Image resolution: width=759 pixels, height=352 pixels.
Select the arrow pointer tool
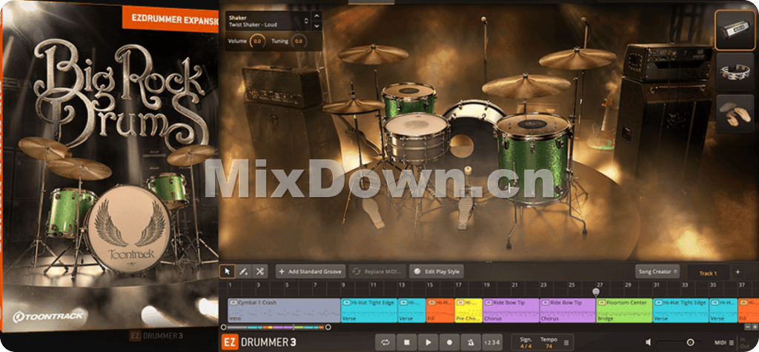[227, 272]
